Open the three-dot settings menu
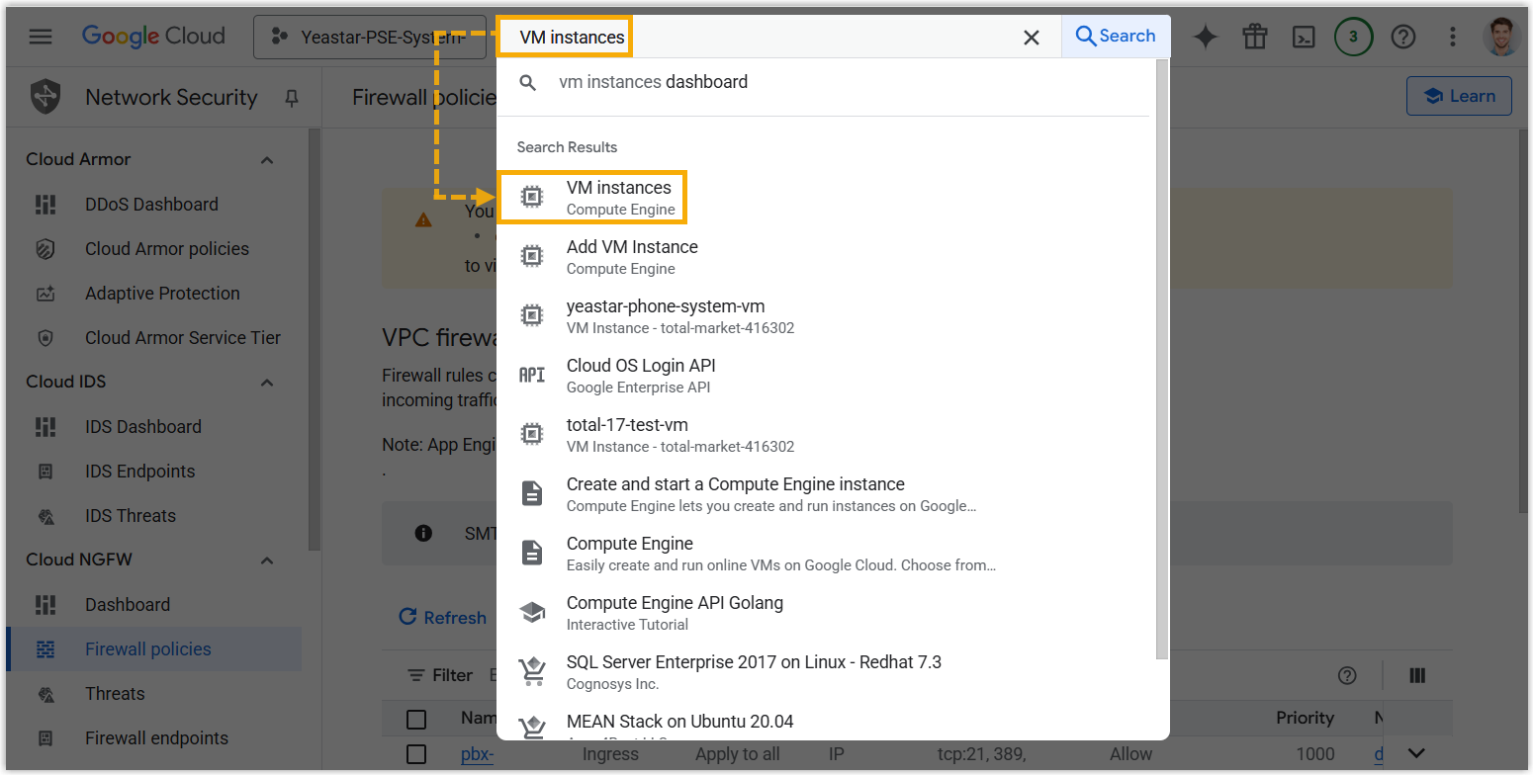Viewport: 1534px width, 776px height. pos(1452,38)
